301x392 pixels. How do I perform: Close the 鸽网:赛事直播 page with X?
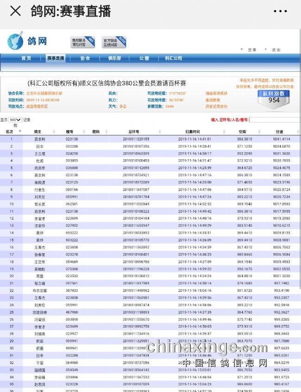15,11
